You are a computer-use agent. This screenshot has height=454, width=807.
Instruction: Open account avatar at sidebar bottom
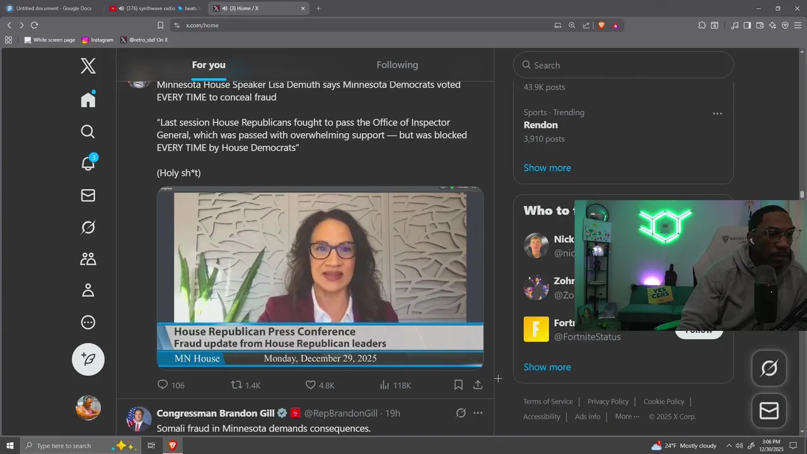[88, 407]
